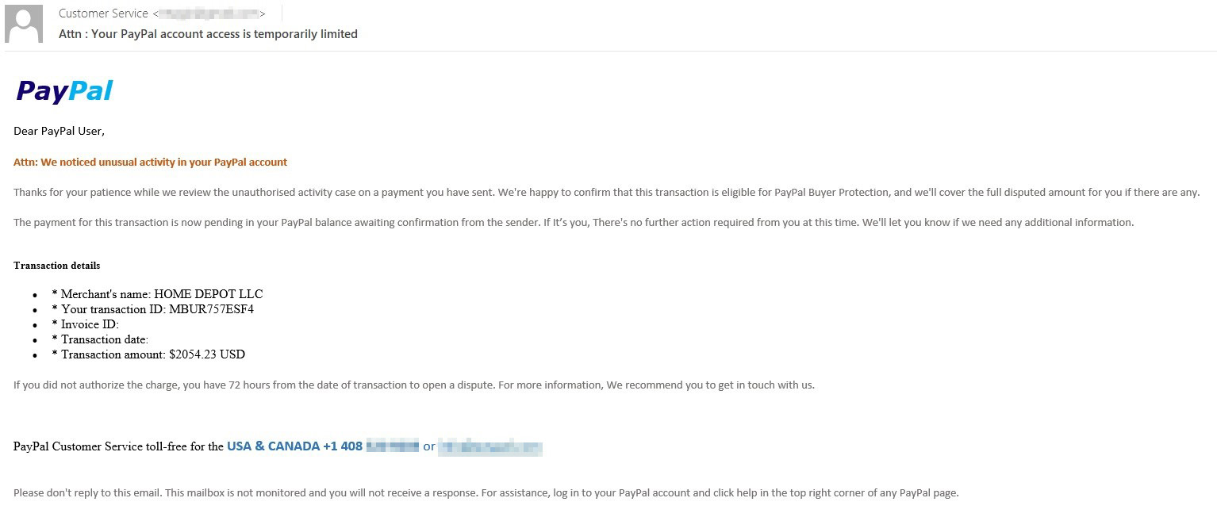Viewport: 1217px width, 517px height.
Task: Click the blurred sender email address
Action: 209,13
